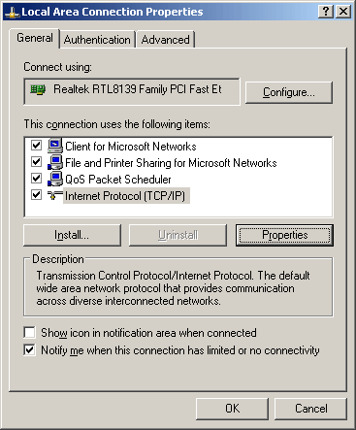
Task: Toggle Notify me when limited connectivity
Action: click(x=29, y=349)
